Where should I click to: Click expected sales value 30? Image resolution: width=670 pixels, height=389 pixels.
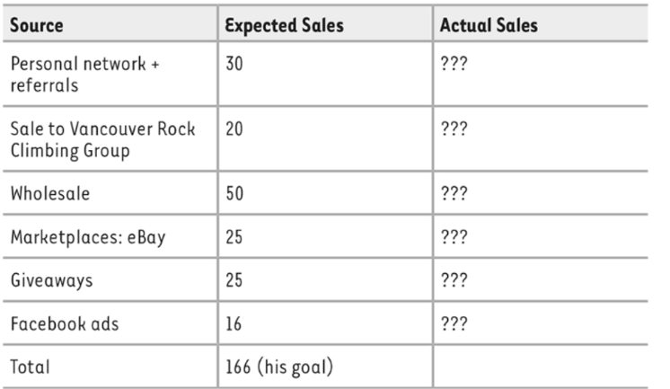pos(234,64)
